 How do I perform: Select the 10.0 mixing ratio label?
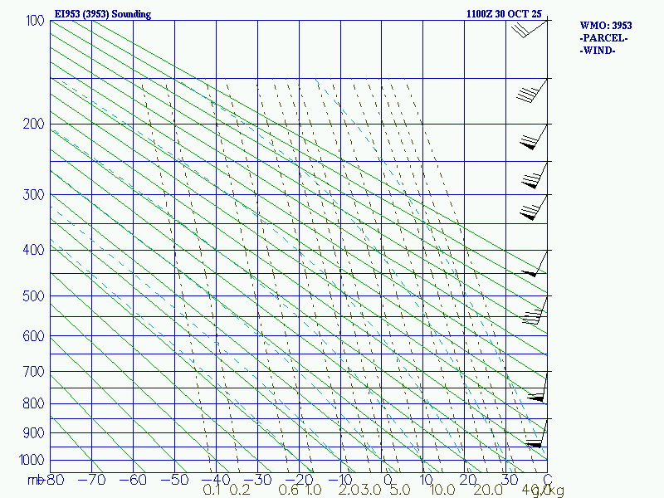(x=442, y=490)
